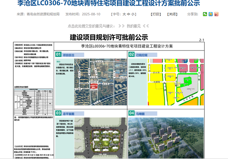Click the 【打印】 print link
The image size is (228, 159).
point(156,14)
